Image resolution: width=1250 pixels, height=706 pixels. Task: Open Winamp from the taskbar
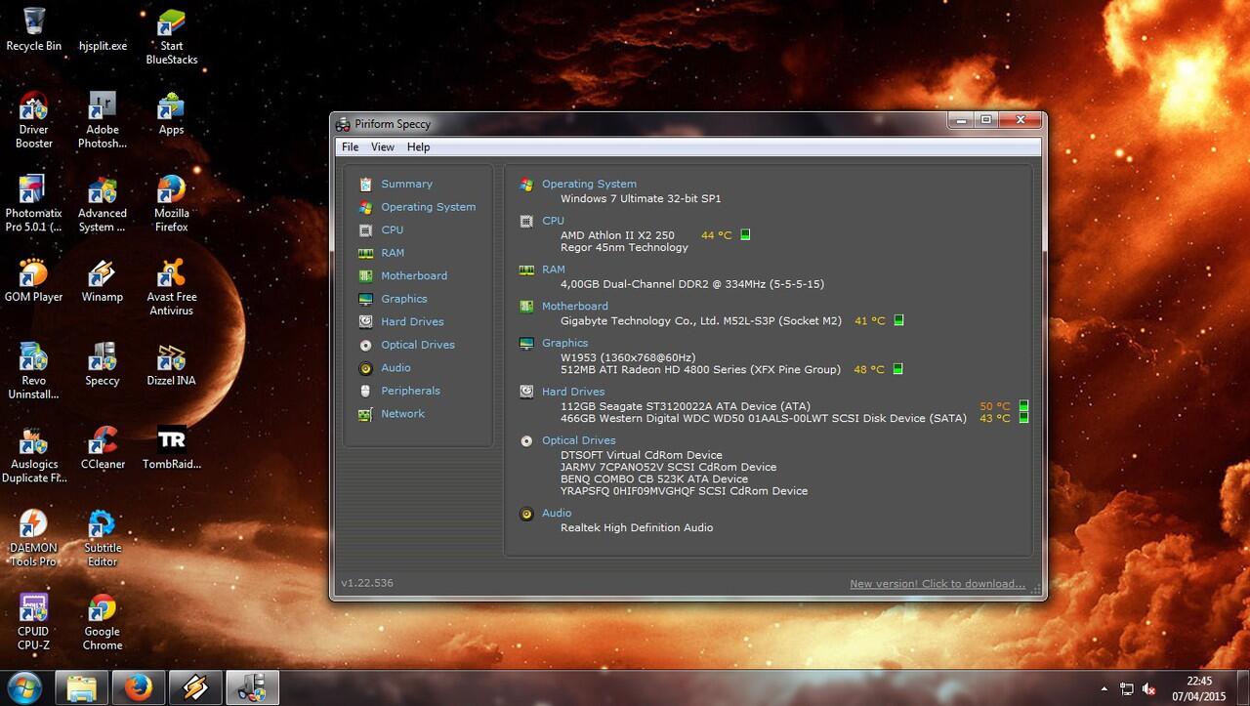coord(195,687)
